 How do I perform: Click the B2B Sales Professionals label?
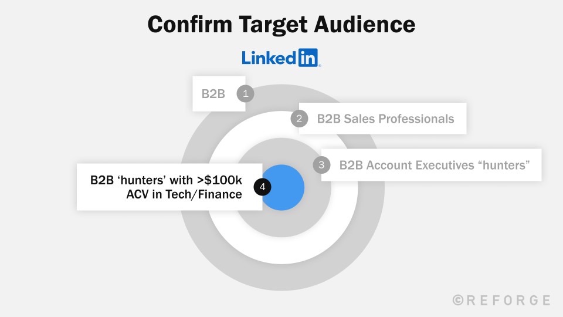383,119
